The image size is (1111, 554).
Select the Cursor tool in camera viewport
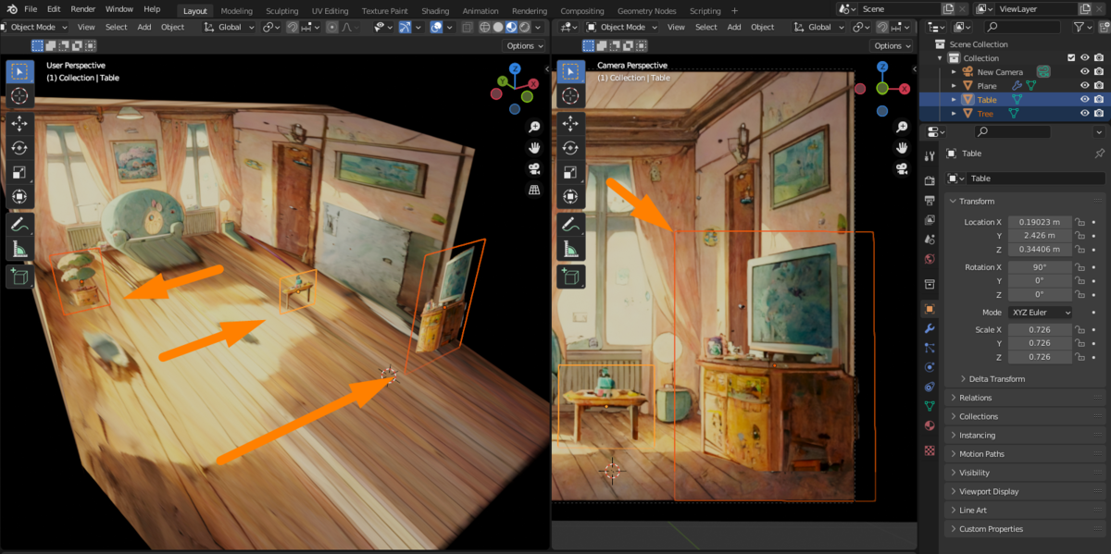570,95
